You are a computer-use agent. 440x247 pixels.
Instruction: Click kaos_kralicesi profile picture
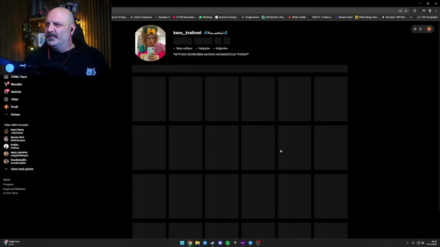(150, 43)
